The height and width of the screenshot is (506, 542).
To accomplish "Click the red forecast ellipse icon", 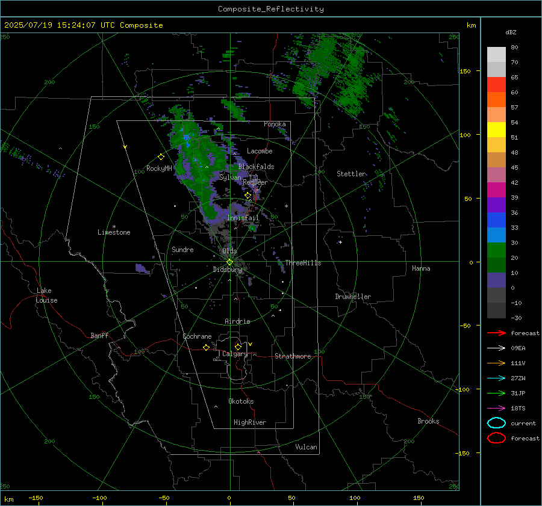I will coord(496,438).
